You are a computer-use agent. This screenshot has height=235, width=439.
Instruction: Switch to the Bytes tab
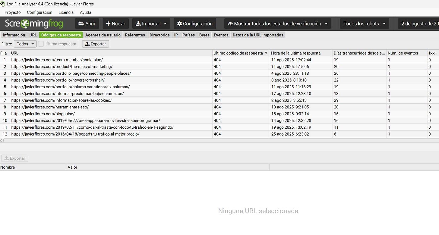coord(204,35)
